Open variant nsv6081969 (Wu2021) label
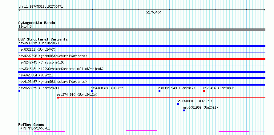 click(200, 107)
